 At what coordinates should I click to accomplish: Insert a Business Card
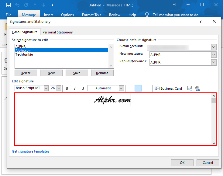pos(168,88)
